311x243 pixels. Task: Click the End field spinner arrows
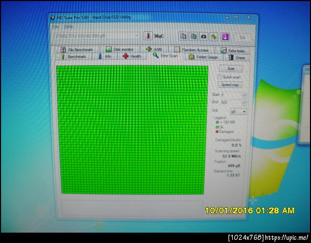pyautogui.click(x=244, y=103)
